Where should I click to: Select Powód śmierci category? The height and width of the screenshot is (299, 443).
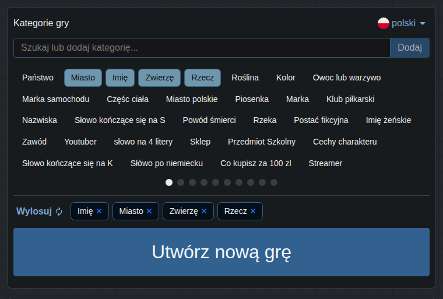tap(209, 121)
